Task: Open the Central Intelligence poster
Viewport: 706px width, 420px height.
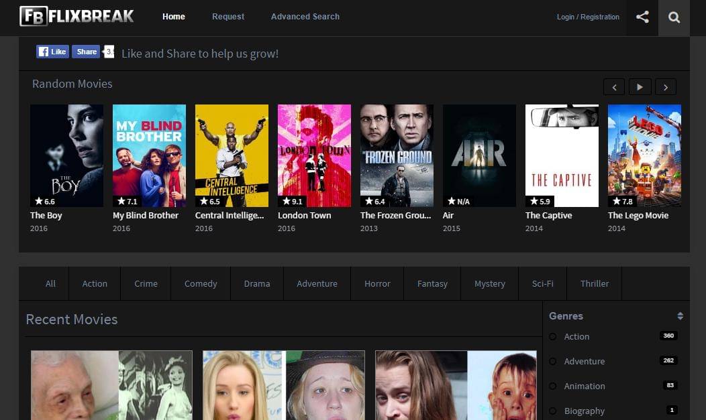Action: point(232,155)
